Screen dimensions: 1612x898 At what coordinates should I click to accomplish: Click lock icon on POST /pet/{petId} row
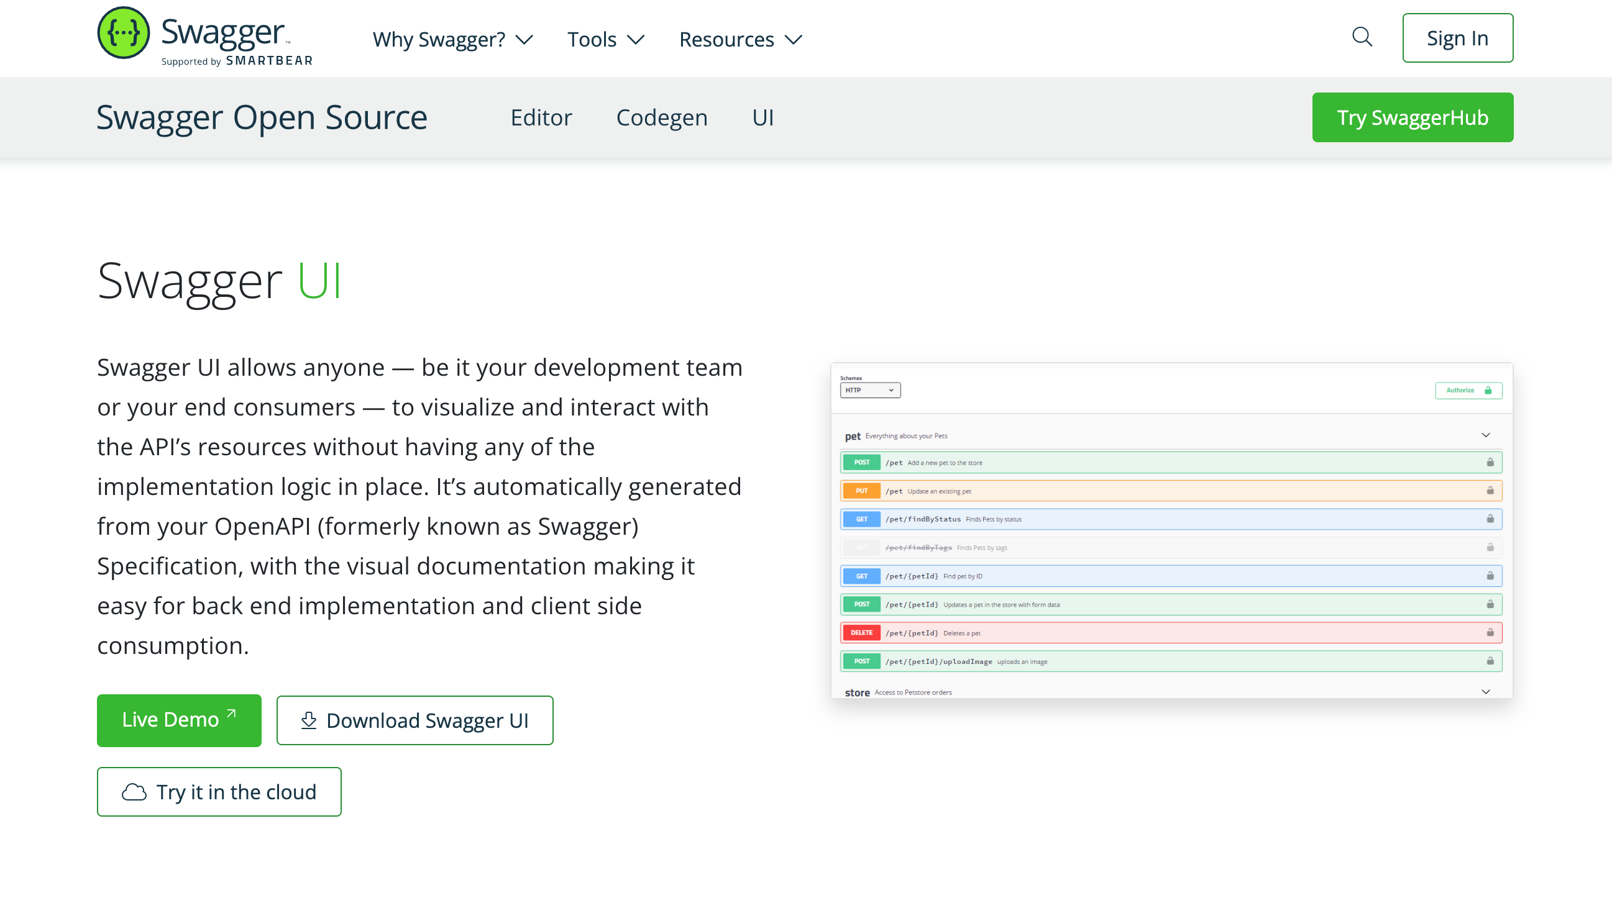pyautogui.click(x=1490, y=604)
